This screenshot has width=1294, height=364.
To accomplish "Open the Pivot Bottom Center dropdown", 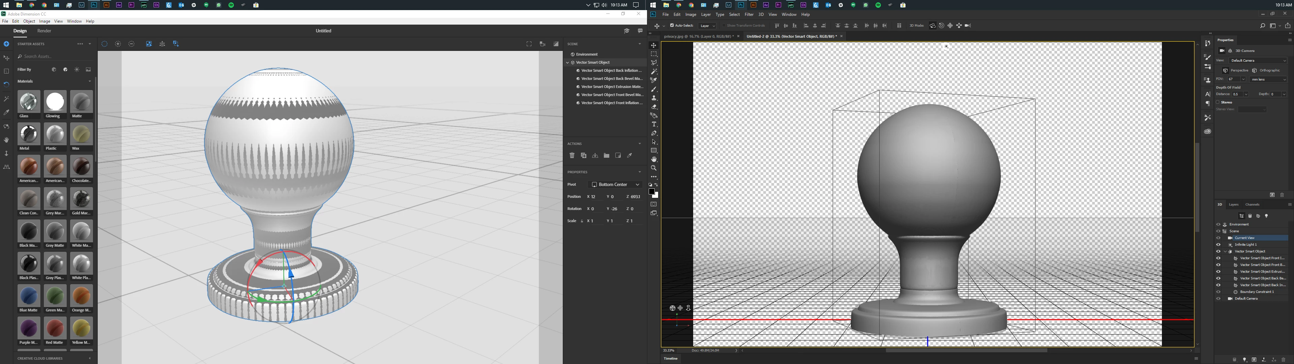I will tap(615, 184).
